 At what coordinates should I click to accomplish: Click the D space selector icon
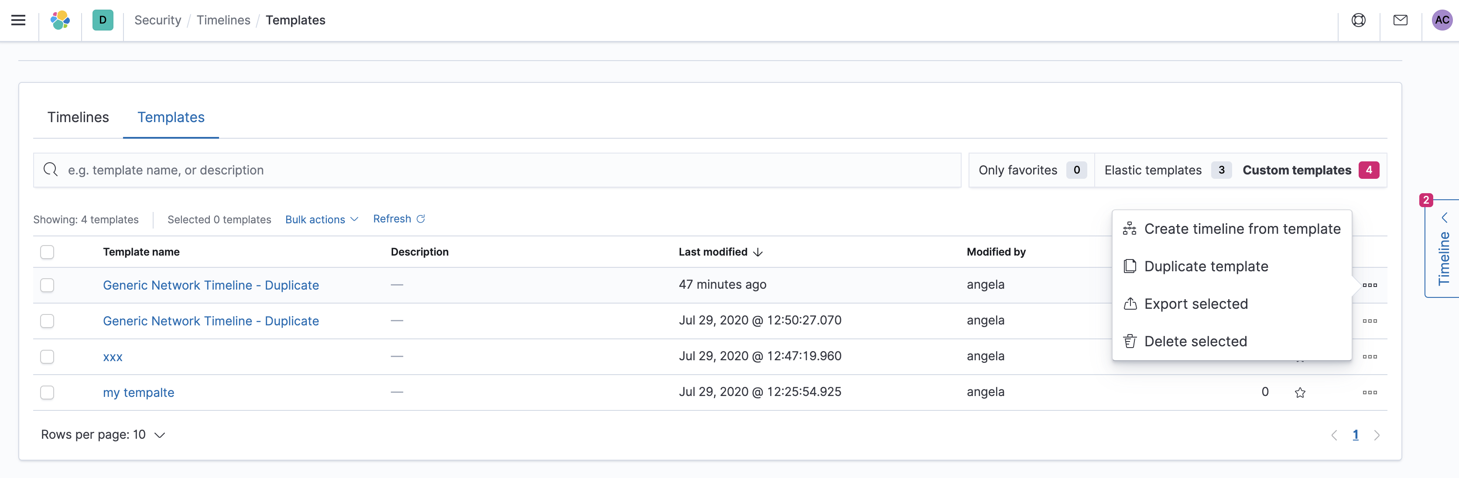(x=103, y=20)
